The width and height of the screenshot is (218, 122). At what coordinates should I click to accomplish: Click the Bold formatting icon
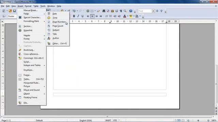pyautogui.click(x=74, y=16)
